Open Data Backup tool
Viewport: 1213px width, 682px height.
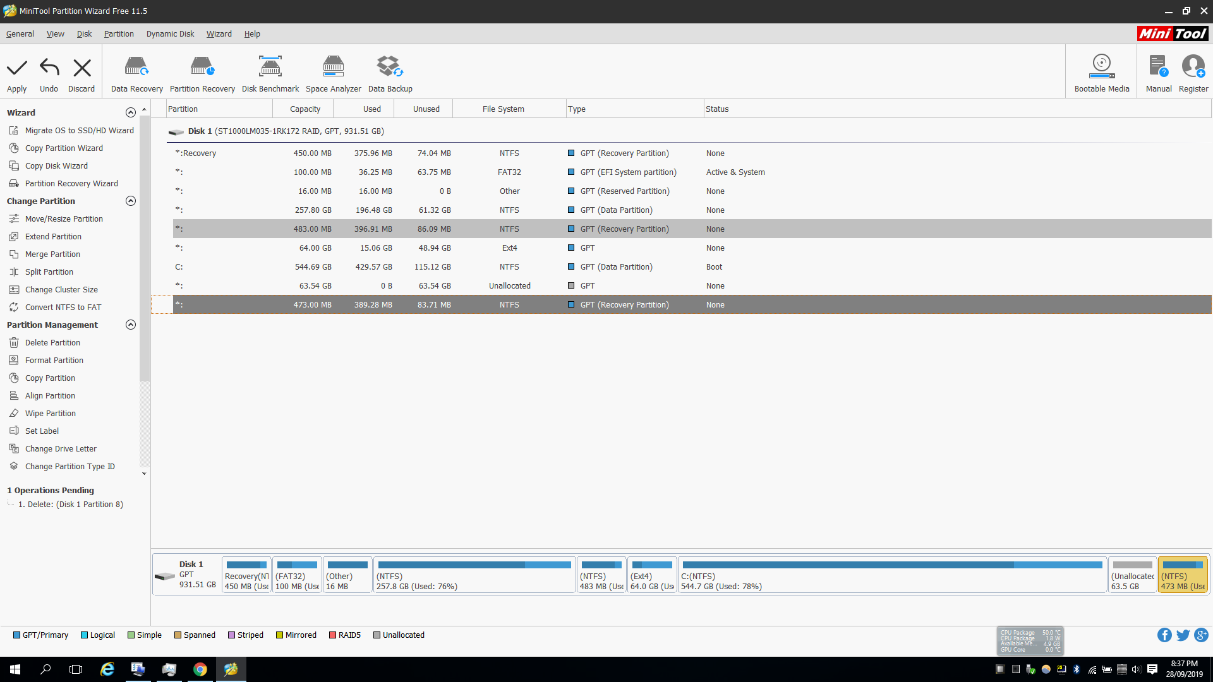(390, 74)
